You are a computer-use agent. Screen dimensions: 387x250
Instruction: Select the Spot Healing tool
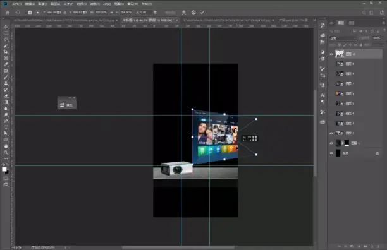pos(6,71)
